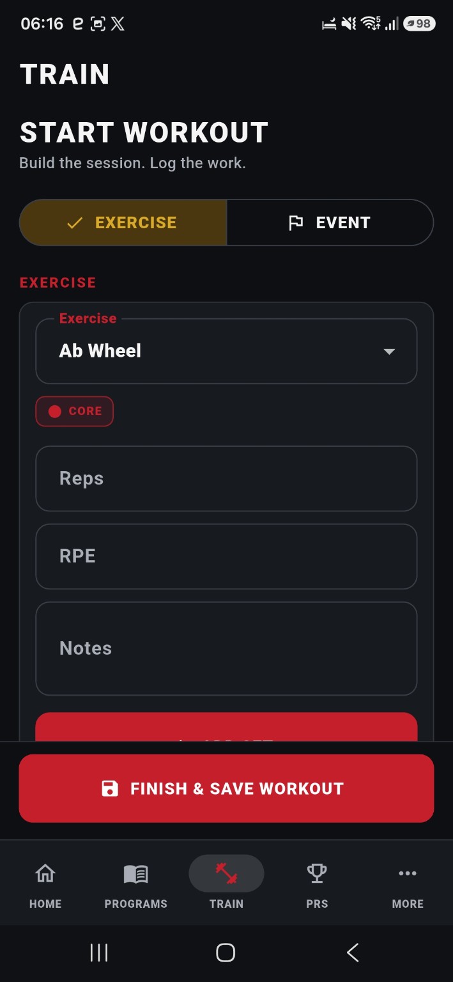
Task: Switch the workout mode to Exercise
Action: click(x=123, y=222)
